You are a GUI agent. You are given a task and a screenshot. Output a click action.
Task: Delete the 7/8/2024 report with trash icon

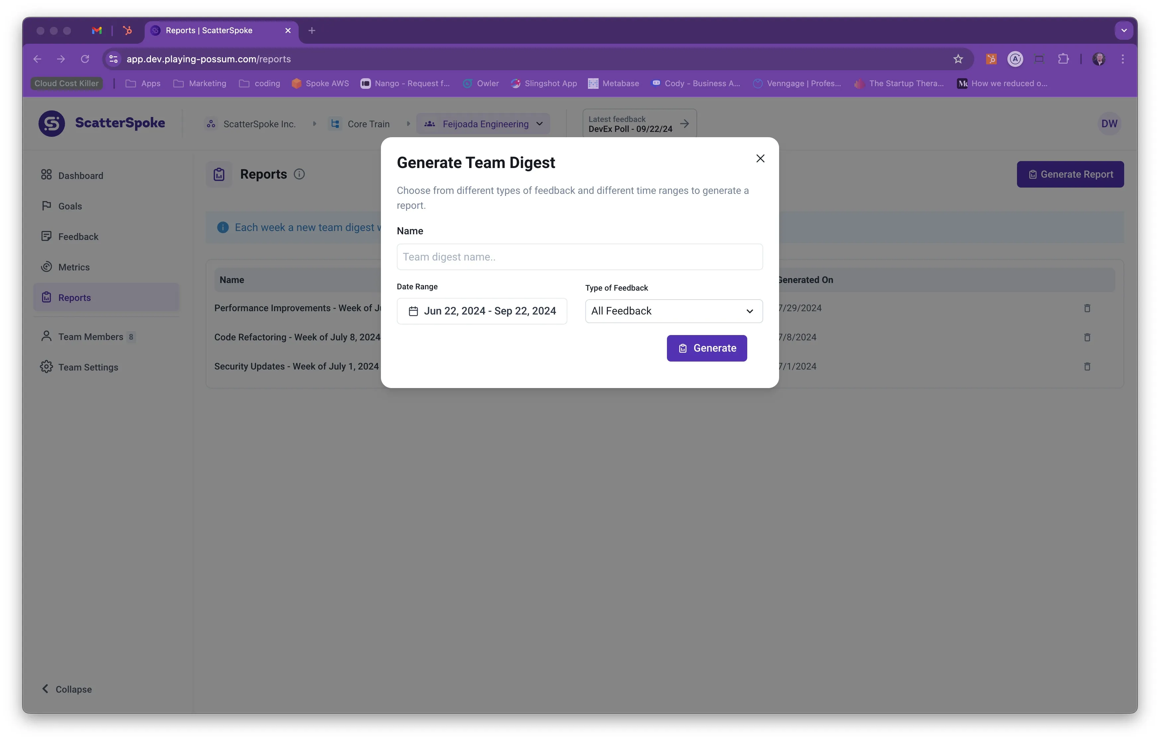coord(1087,337)
